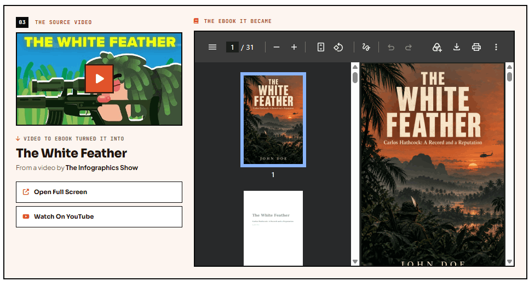Screen dimensions: 529x281
Task: Click the undo arrow in PDF toolbar
Action: click(x=391, y=47)
